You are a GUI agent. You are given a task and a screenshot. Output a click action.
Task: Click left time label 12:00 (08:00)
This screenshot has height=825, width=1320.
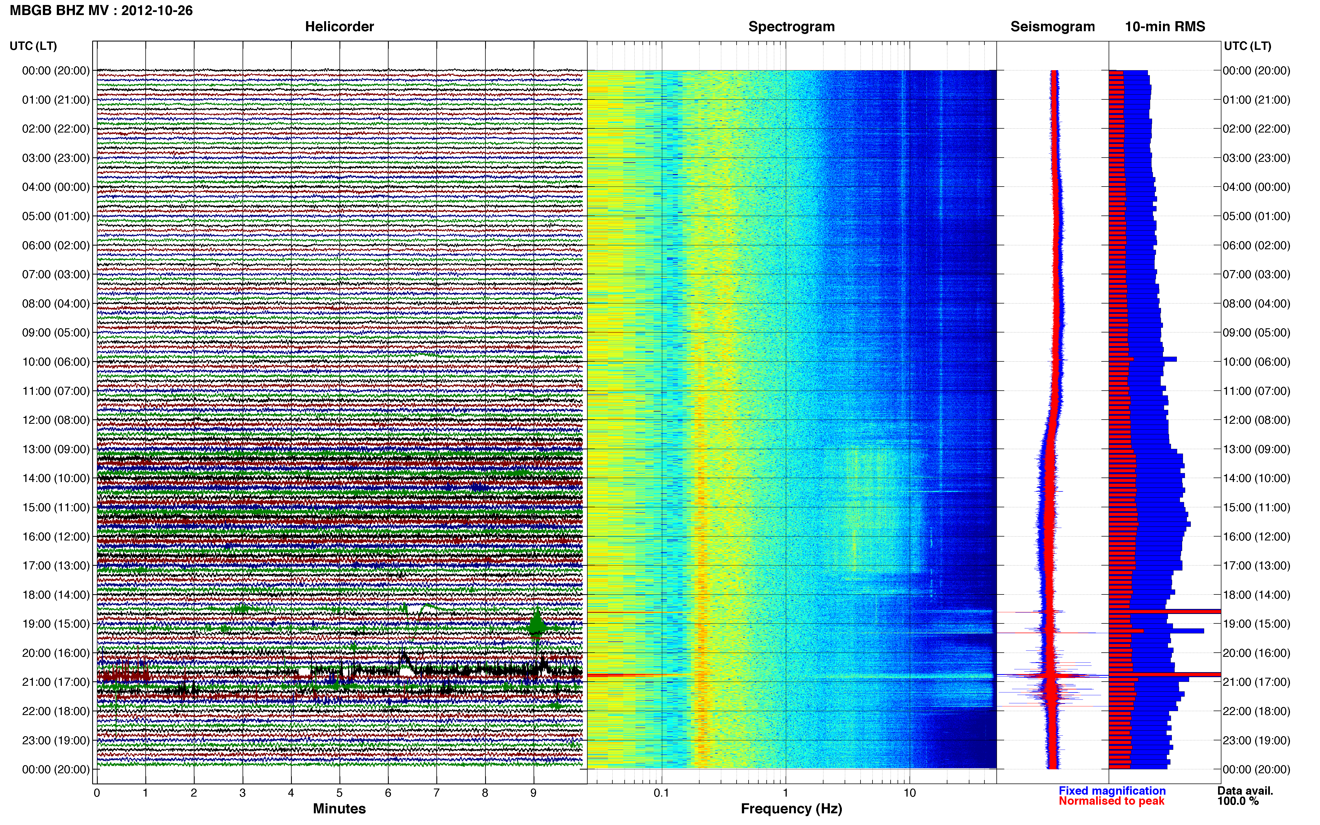[56, 420]
